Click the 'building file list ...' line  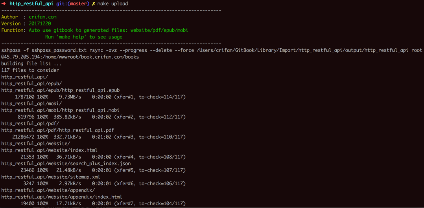pyautogui.click(x=31, y=64)
